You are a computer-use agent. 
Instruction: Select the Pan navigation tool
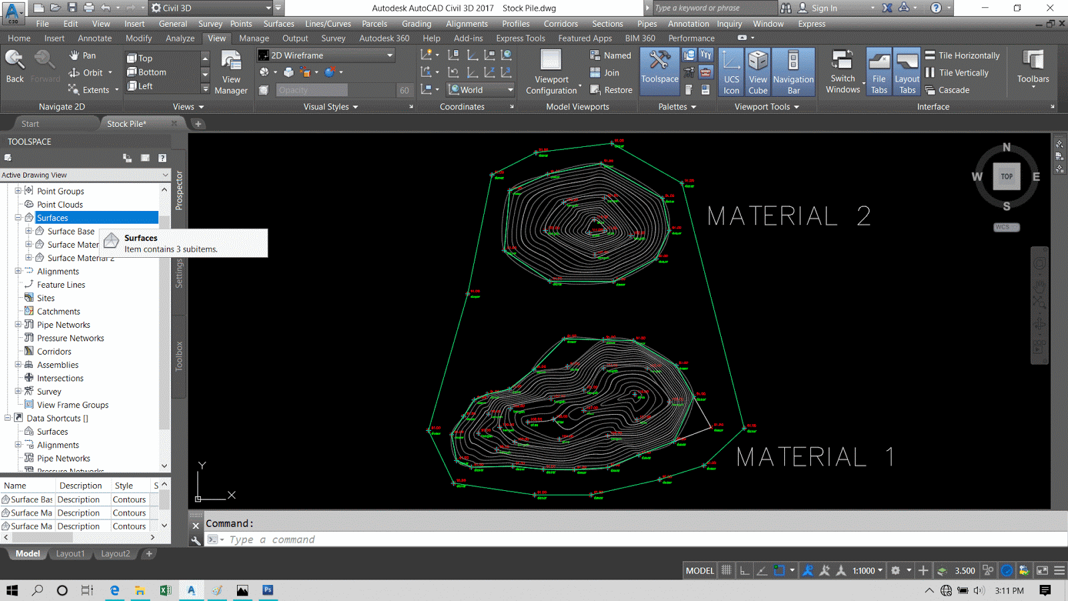tap(83, 55)
